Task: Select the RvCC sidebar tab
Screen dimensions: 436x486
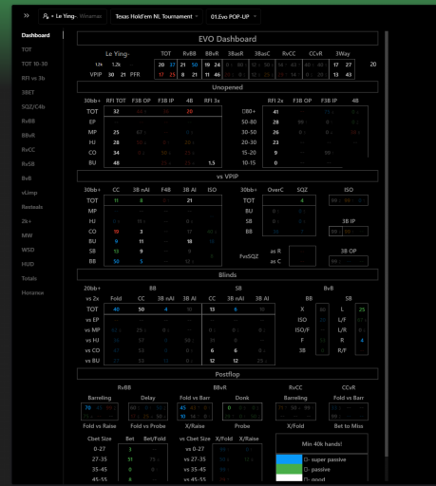Action: pos(28,149)
